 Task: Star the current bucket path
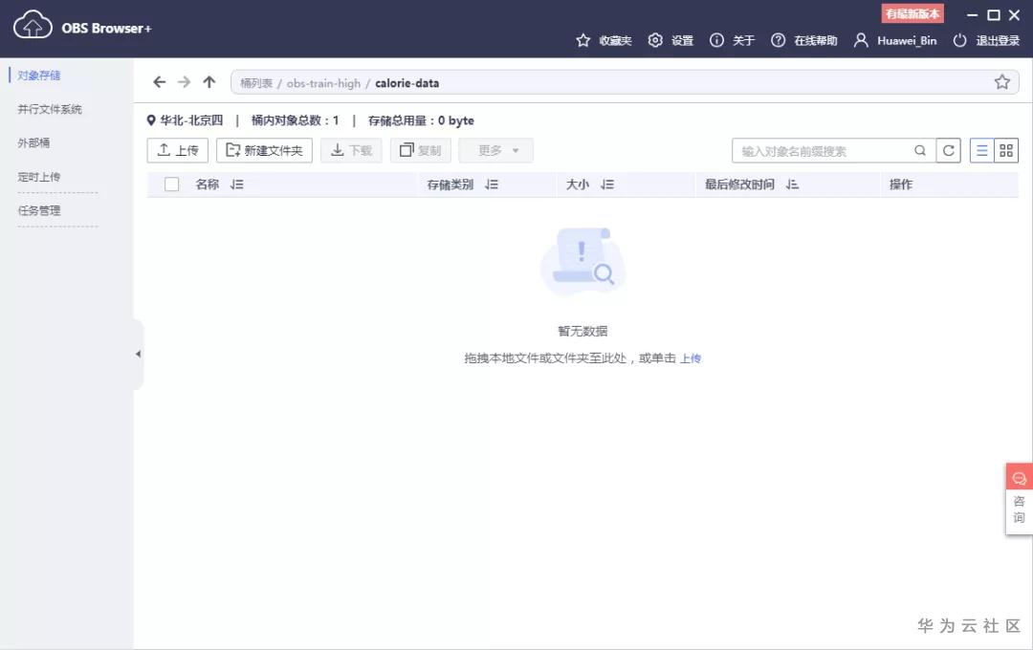click(x=1001, y=82)
